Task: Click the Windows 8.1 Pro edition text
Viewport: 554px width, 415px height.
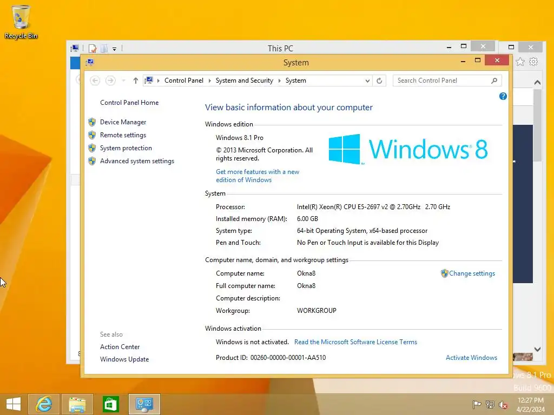Action: (240, 138)
